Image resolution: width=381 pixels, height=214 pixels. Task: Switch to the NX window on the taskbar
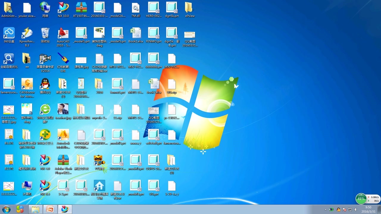[x=65, y=209]
